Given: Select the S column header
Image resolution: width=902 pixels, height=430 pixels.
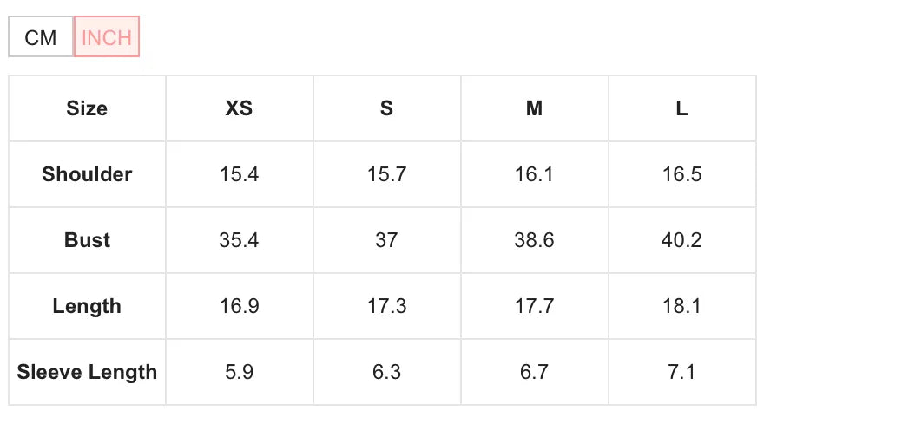Looking at the screenshot, I should [386, 108].
